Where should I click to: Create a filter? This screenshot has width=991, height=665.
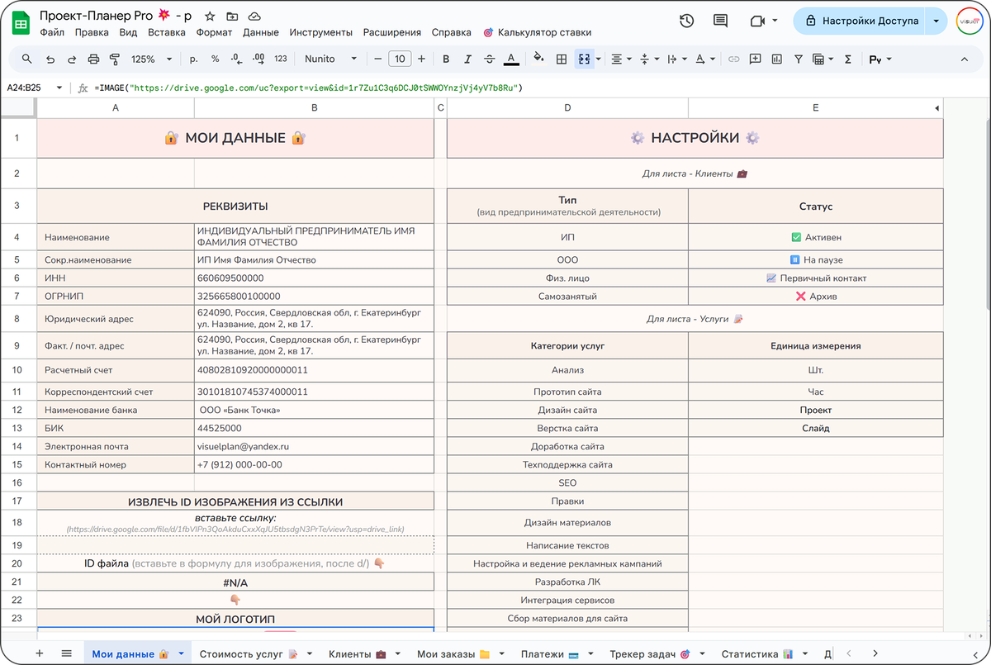click(798, 59)
